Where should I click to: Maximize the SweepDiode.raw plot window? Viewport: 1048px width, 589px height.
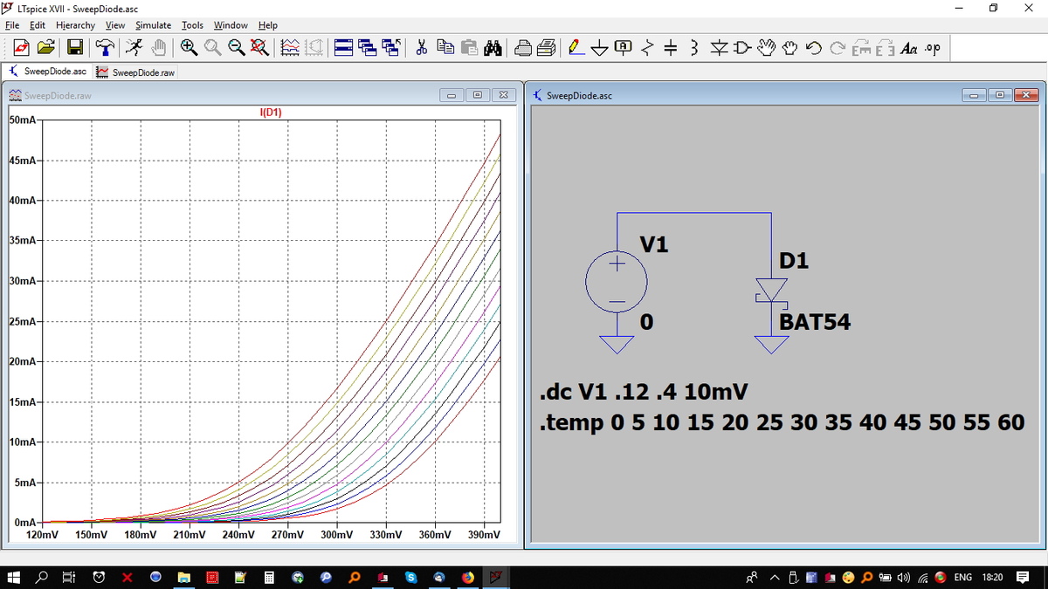[x=478, y=95]
